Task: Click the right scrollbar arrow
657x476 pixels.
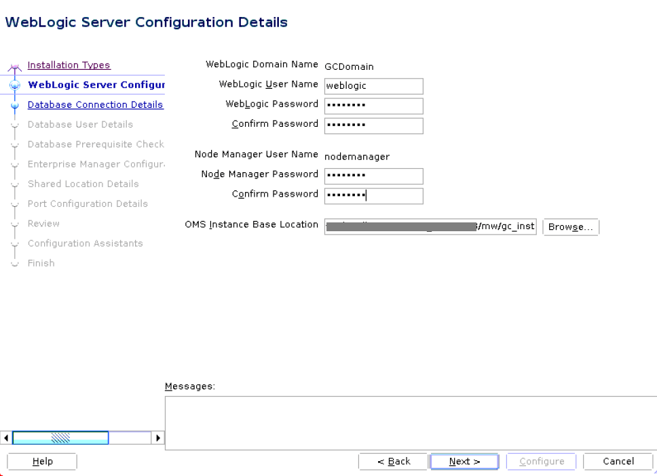Action: [x=158, y=437]
